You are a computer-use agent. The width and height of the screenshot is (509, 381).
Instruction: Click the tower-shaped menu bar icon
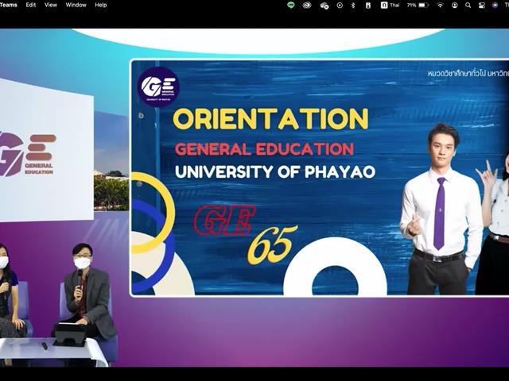pos(368,6)
